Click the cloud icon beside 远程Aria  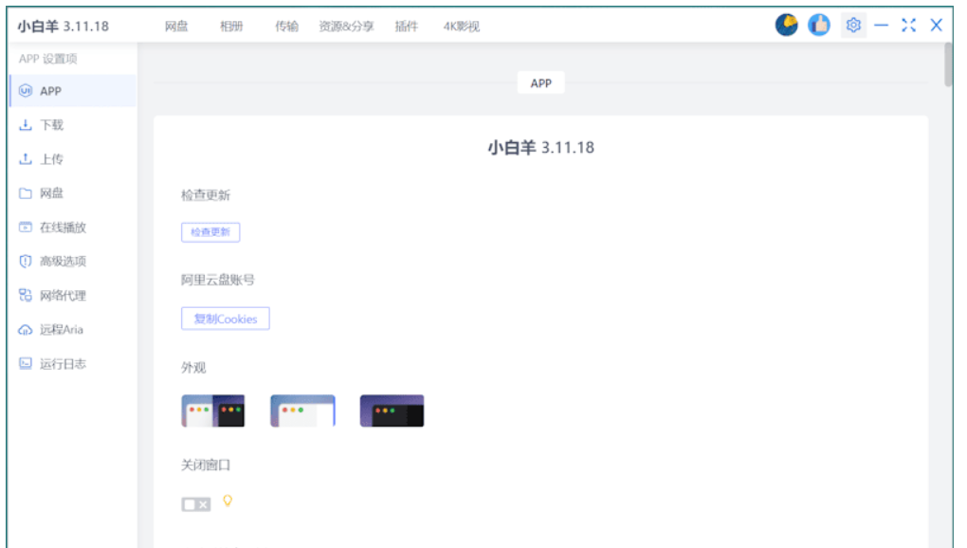pos(26,330)
